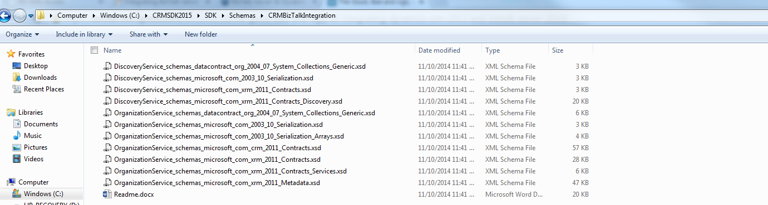Click the Downloads folder icon in sidebar
This screenshot has height=205, width=768.
(17, 78)
